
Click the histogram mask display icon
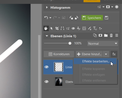[108, 7]
